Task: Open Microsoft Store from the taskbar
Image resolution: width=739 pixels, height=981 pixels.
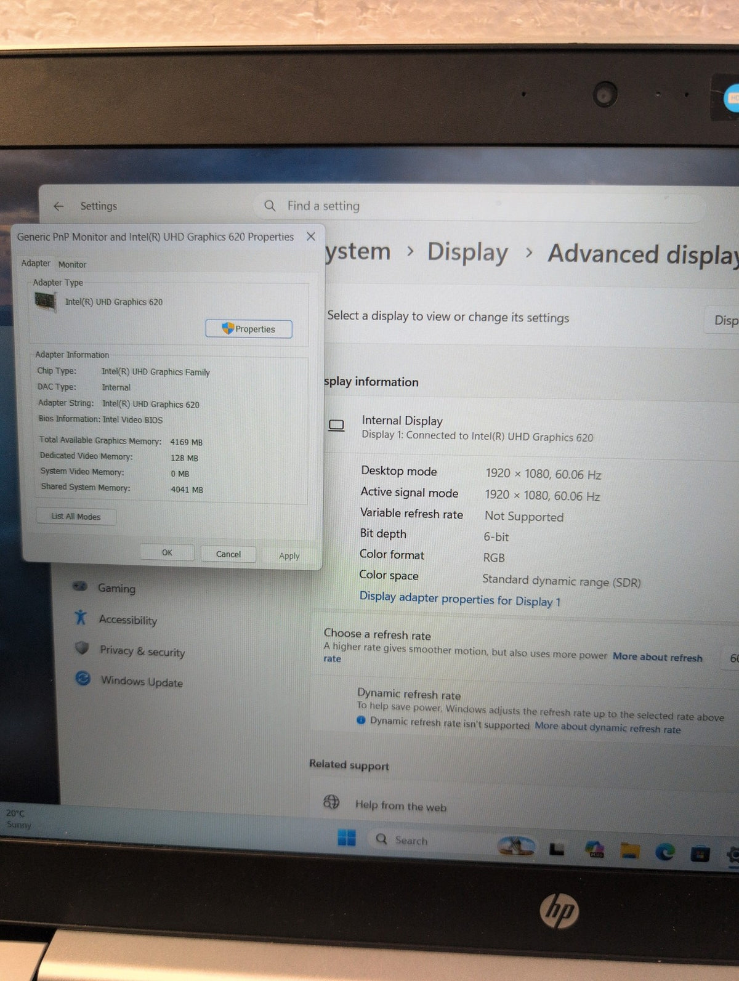Action: [x=700, y=854]
